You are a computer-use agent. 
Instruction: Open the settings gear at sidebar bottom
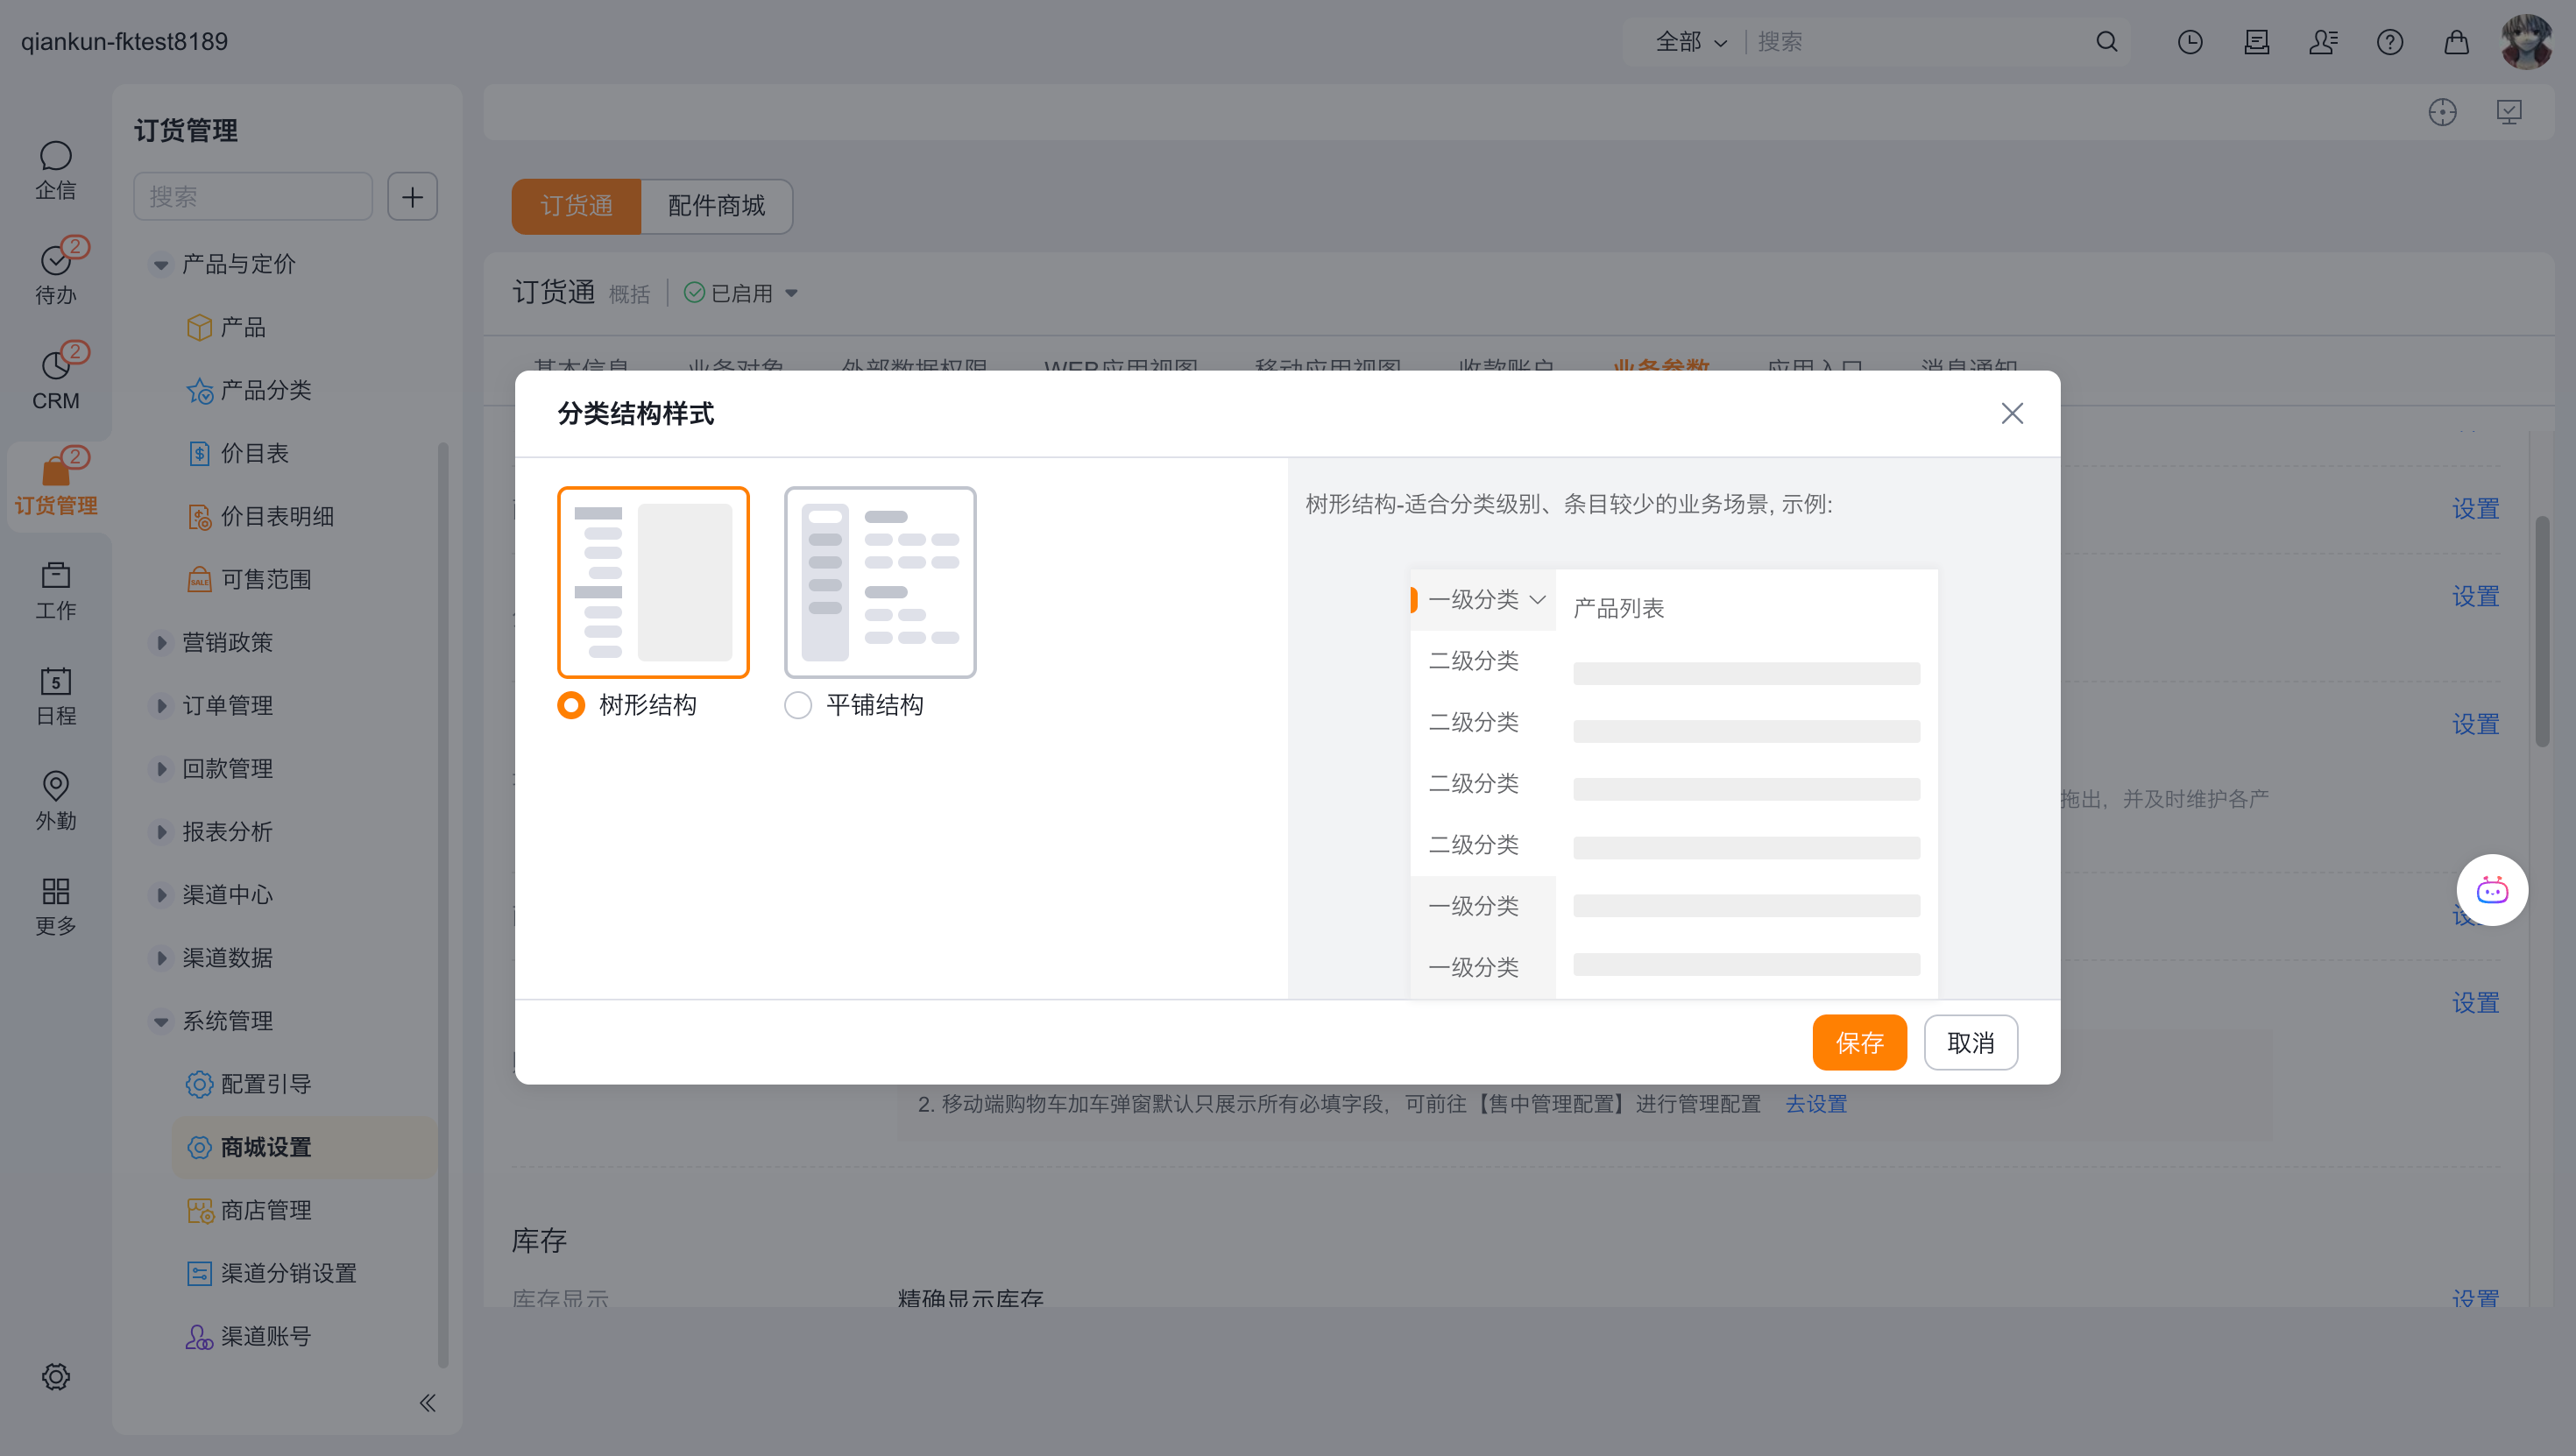tap(56, 1376)
